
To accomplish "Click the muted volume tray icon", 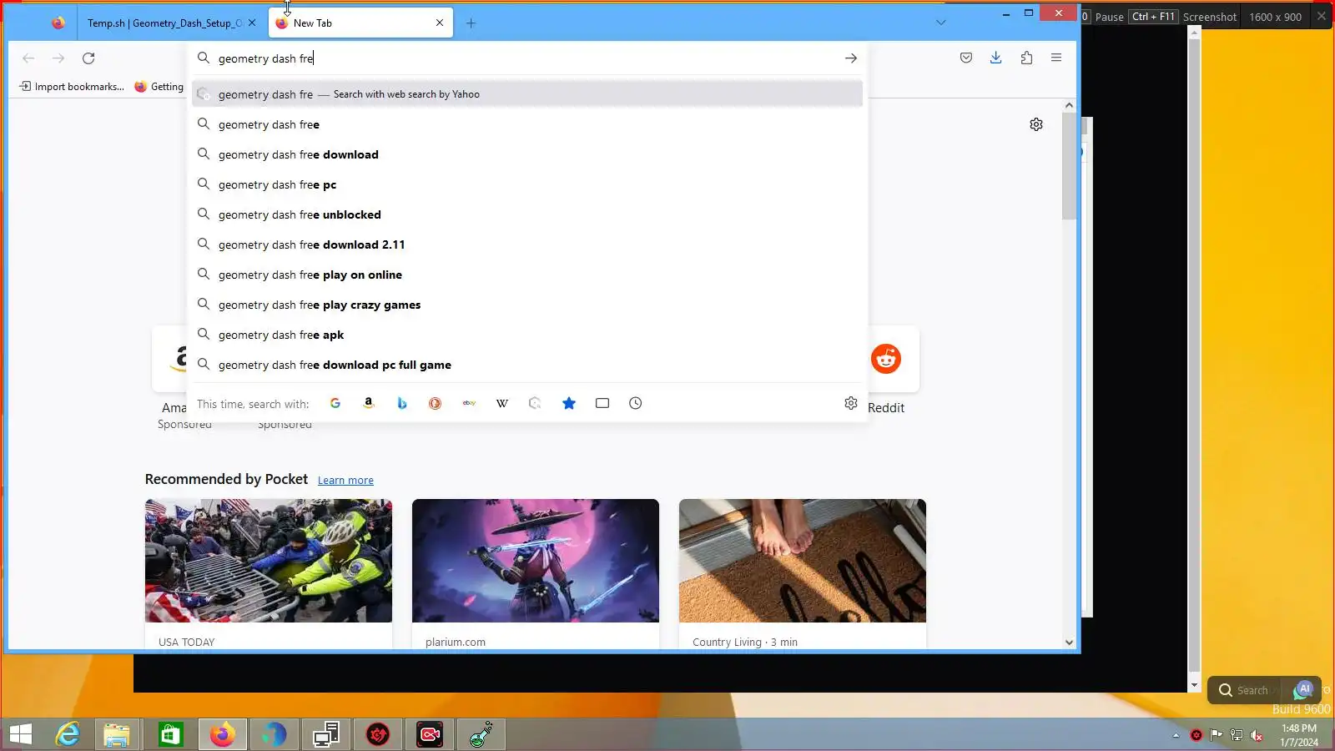I will pos(1257,735).
